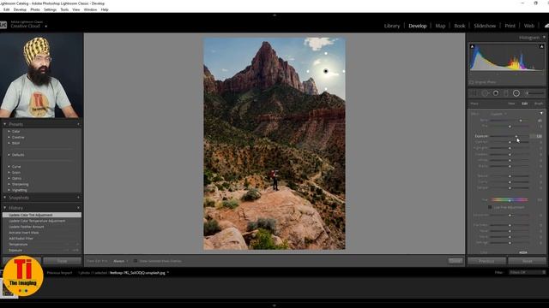Open the Tools menu

click(x=64, y=9)
